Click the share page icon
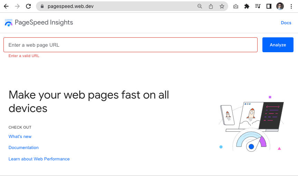 pyautogui.click(x=211, y=6)
